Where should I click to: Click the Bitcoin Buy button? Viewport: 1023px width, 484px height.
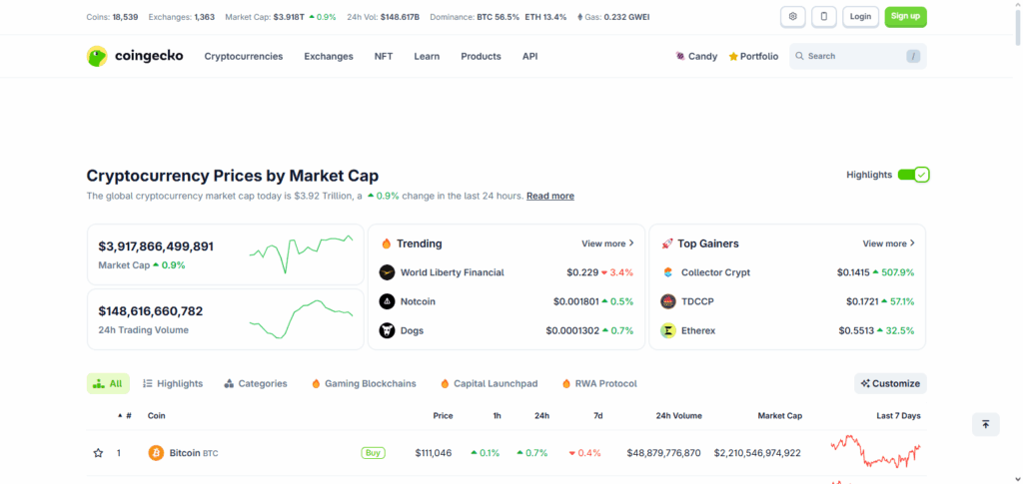(373, 453)
